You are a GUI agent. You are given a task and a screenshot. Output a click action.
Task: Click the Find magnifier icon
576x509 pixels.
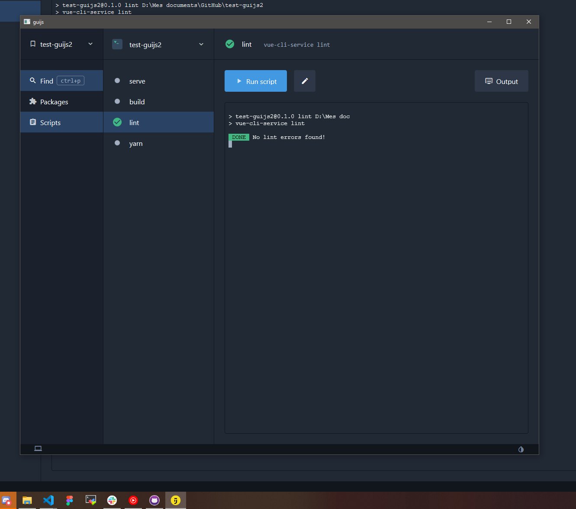coord(33,81)
